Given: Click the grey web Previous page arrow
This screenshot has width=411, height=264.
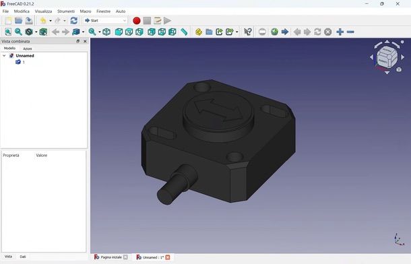Looking at the screenshot, I should pyautogui.click(x=297, y=32).
